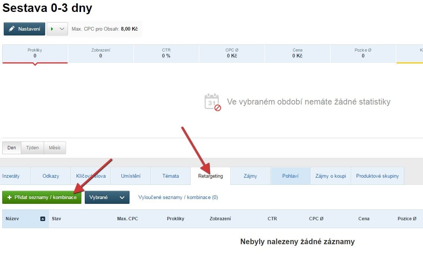Open the Produktové skupiny tab
The width and height of the screenshot is (423, 255).
pos(377,176)
